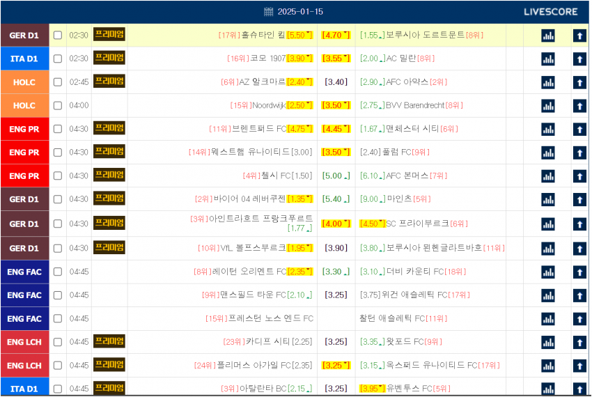Click team name AC 밀란
Image resolution: width=592 pixels, height=397 pixels.
401,59
